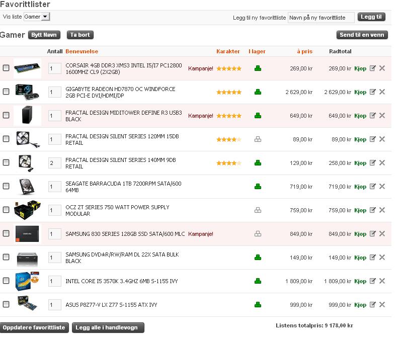Click grey stock icon for OCZ power supply
This screenshot has height=342, width=403.
(258, 210)
